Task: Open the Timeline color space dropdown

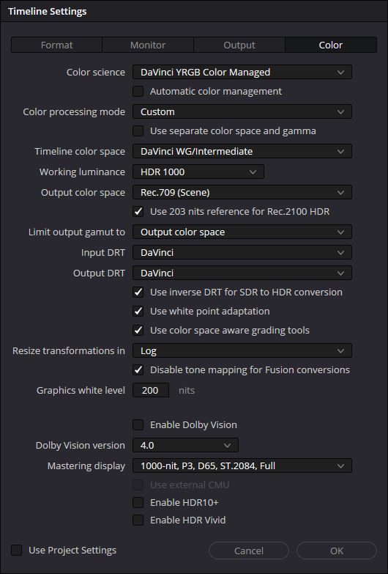Action: pos(242,151)
